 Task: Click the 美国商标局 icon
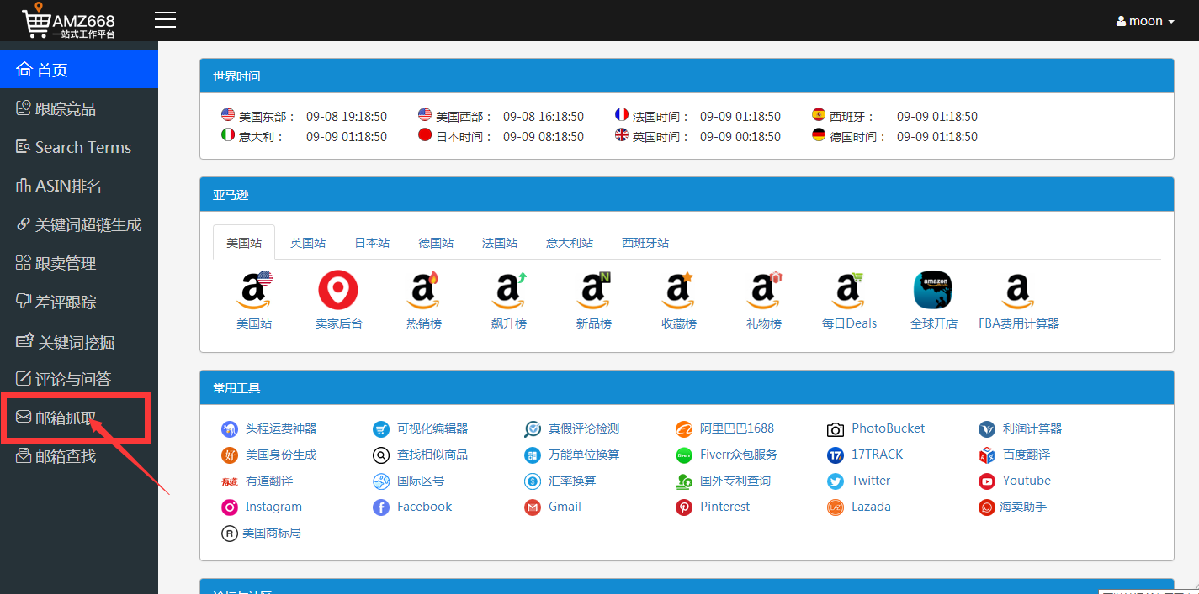click(230, 534)
